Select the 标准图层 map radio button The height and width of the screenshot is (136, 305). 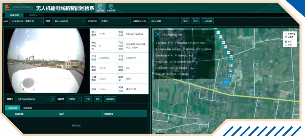286,34
